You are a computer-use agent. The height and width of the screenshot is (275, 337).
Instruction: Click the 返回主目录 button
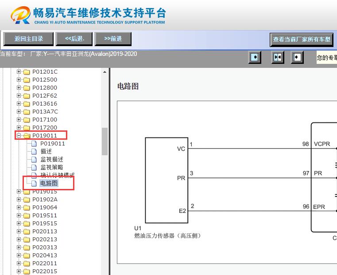coord(28,39)
